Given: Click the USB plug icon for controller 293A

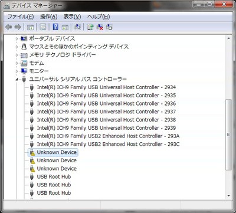Looking at the screenshot, I should tap(32, 136).
